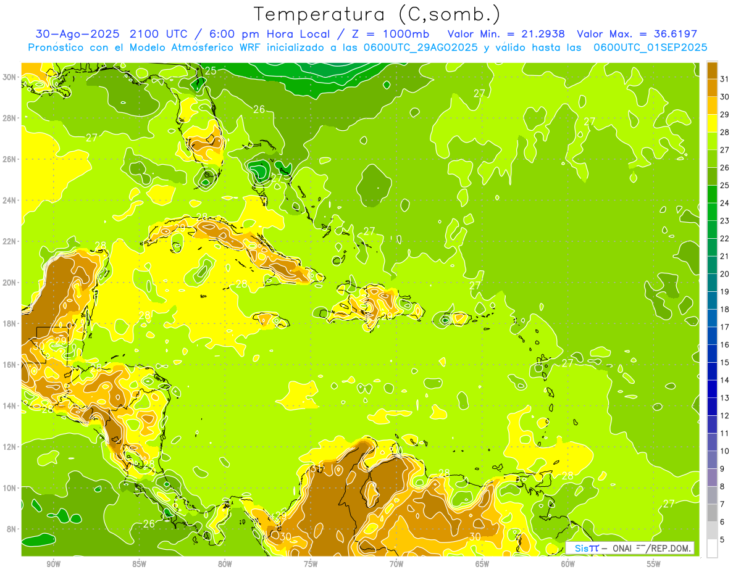Click the colorbar label 30
The image size is (741, 572).
[725, 97]
